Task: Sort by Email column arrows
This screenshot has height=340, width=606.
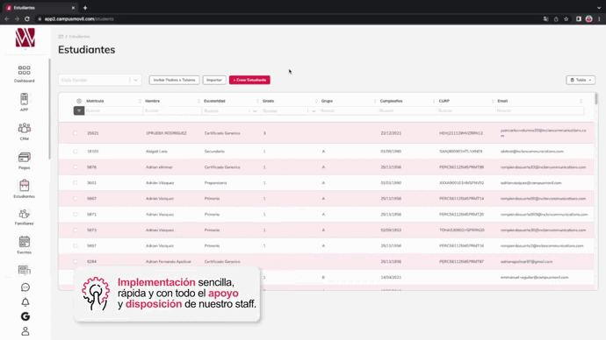Action: [x=581, y=101]
